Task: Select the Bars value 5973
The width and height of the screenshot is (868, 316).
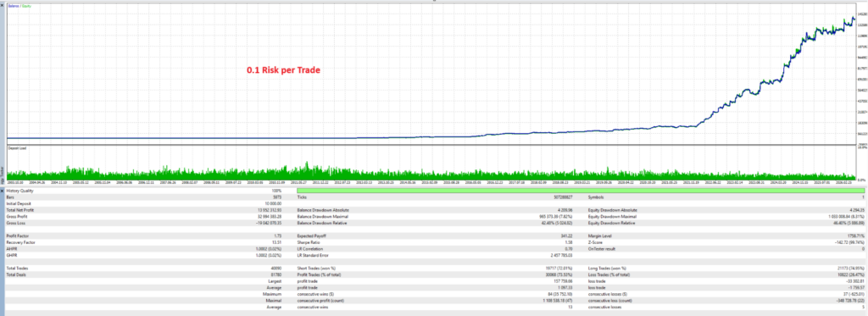Action: point(278,197)
